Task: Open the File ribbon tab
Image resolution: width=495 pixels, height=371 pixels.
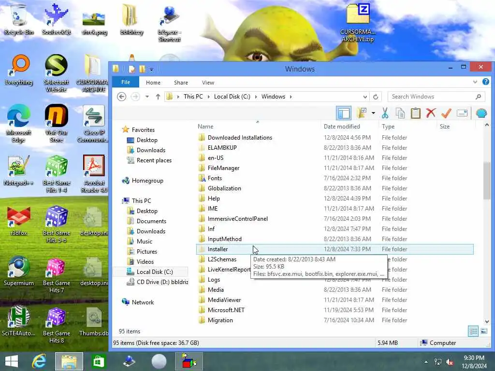Action: click(126, 82)
